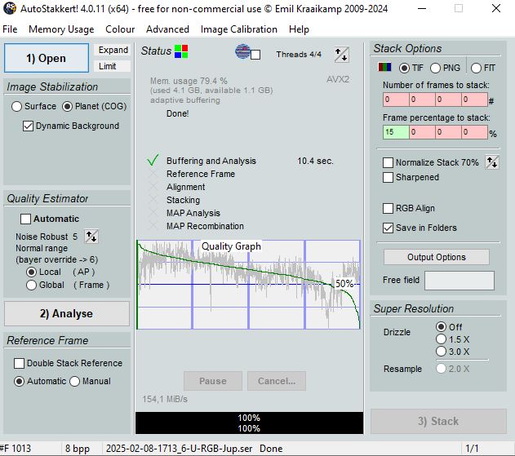Open the Advanced menu
Screen dimensions: 515x456
167,29
